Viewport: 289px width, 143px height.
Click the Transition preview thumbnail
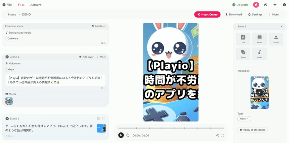coord(259,92)
